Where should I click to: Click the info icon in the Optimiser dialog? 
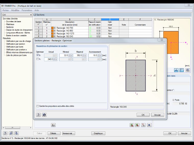(44, 115)
